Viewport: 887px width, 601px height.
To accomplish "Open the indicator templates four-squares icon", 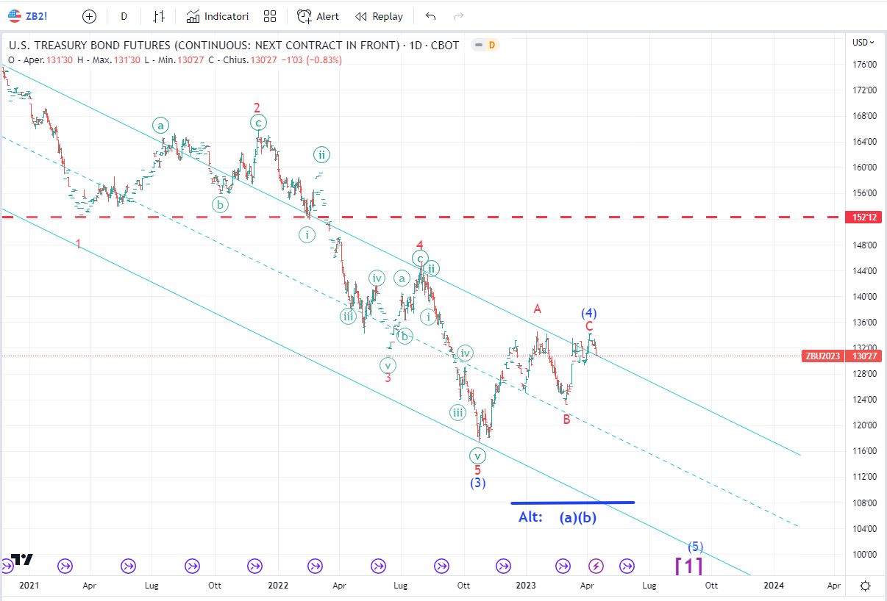I will pyautogui.click(x=270, y=16).
